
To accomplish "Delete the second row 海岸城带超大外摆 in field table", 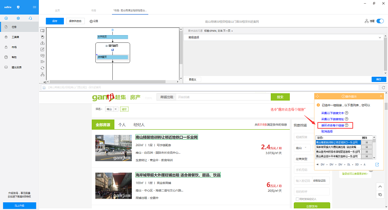I will coord(367,147).
